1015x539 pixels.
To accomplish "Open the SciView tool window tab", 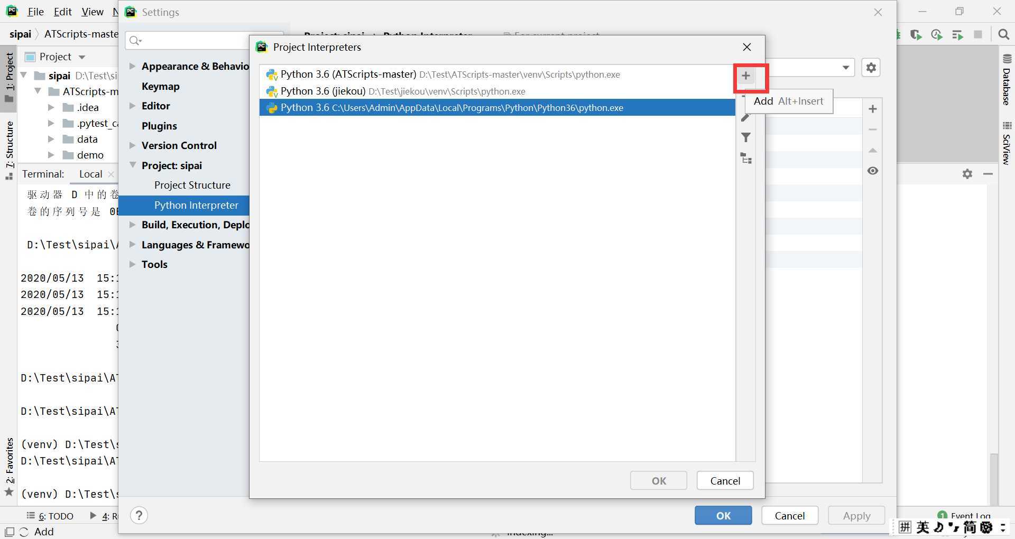I will (1007, 143).
